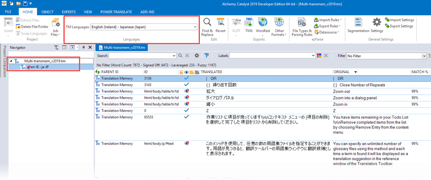This screenshot has width=431, height=180.
Task: Click the TRANSLATED column header
Action: click(x=211, y=72)
